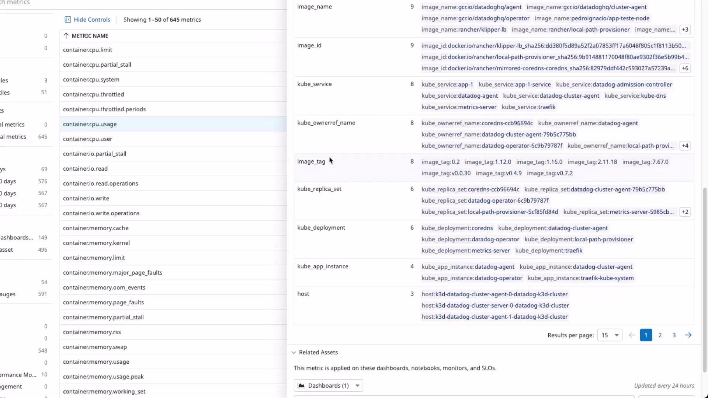This screenshot has width=708, height=398.
Task: Open the Dashboards (1) dropdown
Action: point(328,385)
